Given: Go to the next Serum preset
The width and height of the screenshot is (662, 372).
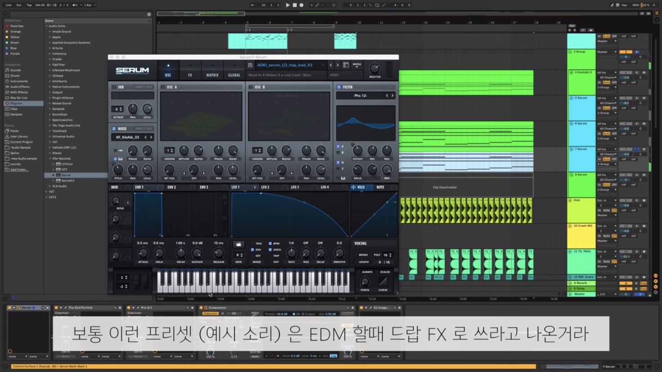Looking at the screenshot, I should 338,65.
